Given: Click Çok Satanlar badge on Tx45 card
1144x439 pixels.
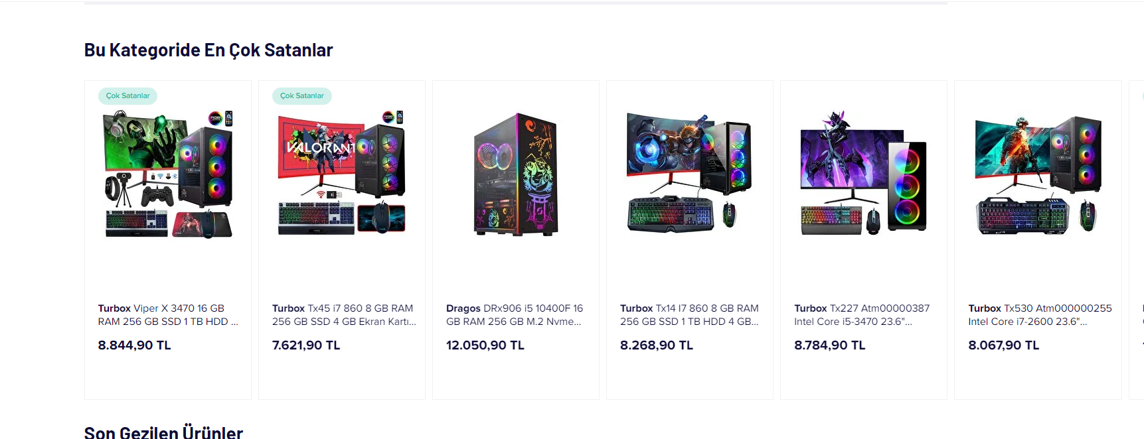Looking at the screenshot, I should coord(302,96).
